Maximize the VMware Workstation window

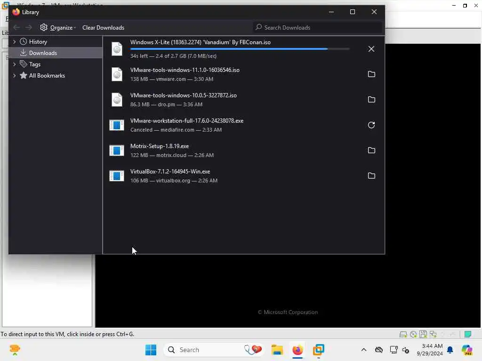(x=465, y=6)
